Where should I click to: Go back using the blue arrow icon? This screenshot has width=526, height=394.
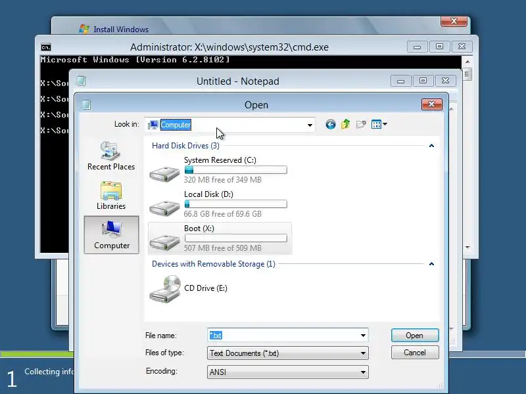(x=331, y=125)
